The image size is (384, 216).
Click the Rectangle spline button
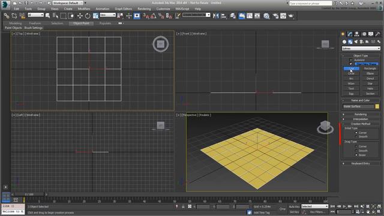(x=370, y=68)
